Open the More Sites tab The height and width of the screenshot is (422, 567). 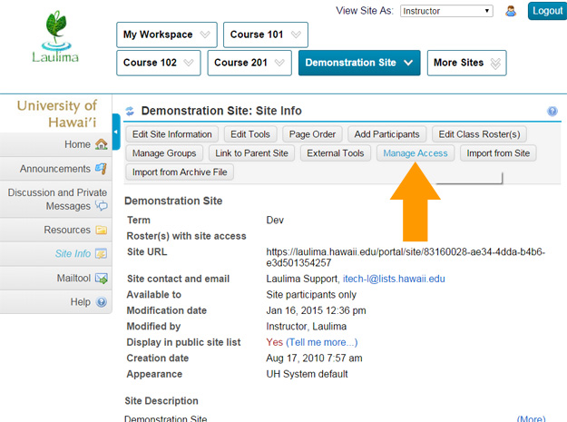click(x=467, y=63)
